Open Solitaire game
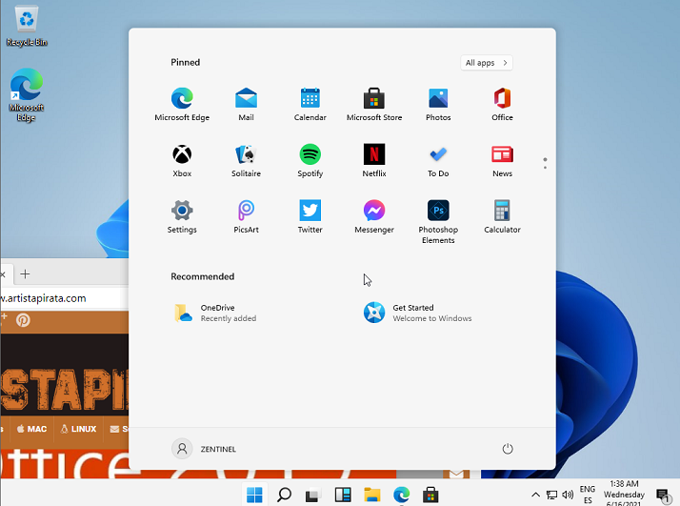This screenshot has height=506, width=680. pyautogui.click(x=246, y=160)
